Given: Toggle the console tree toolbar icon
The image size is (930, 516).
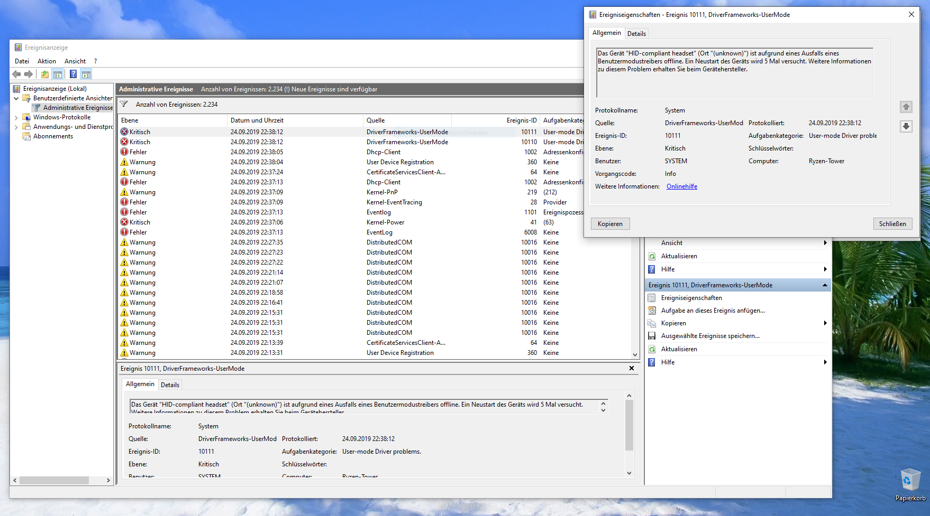Looking at the screenshot, I should pos(58,74).
